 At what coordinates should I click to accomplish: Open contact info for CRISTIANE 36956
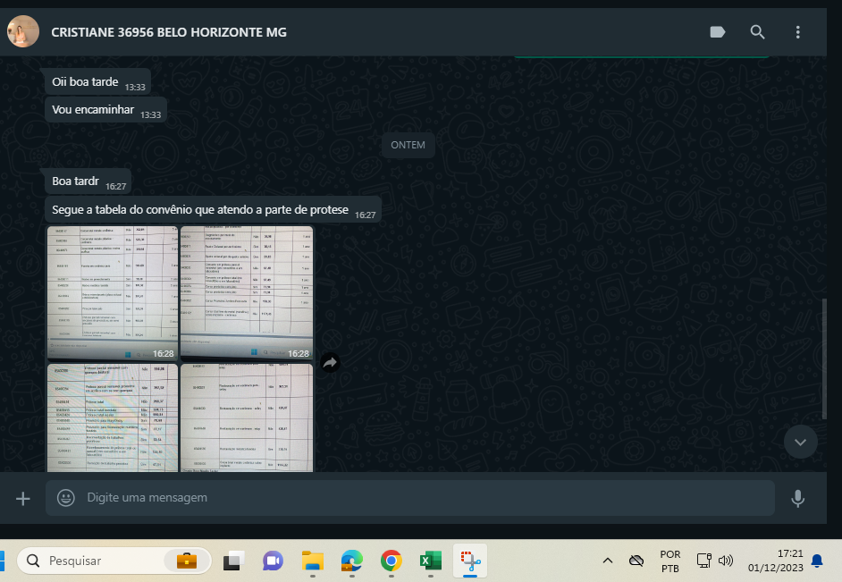pos(169,32)
